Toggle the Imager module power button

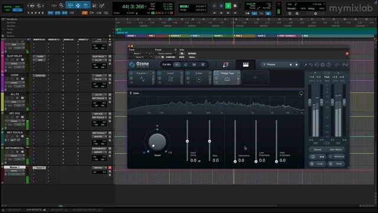[x=159, y=73]
